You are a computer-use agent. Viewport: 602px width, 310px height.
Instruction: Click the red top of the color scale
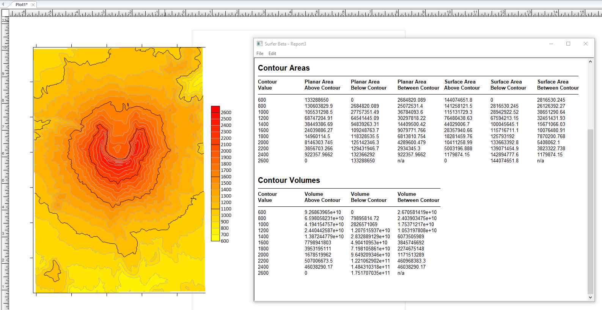click(x=215, y=109)
